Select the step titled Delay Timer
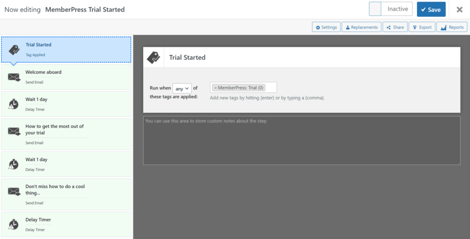 pyautogui.click(x=66, y=224)
